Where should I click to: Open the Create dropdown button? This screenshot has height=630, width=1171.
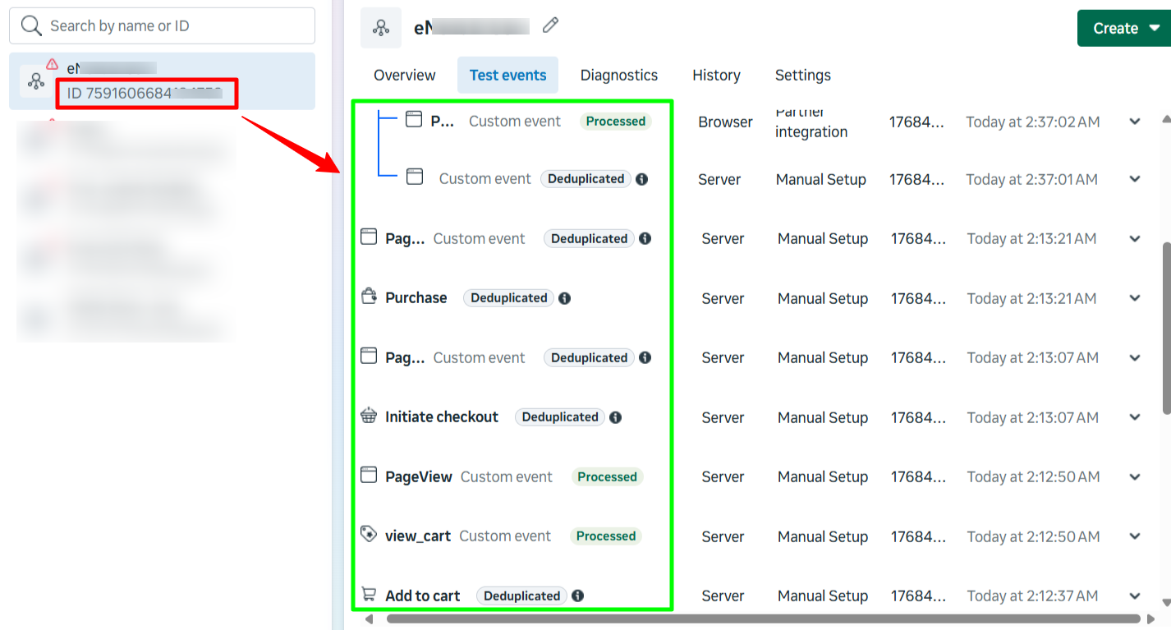click(1123, 28)
